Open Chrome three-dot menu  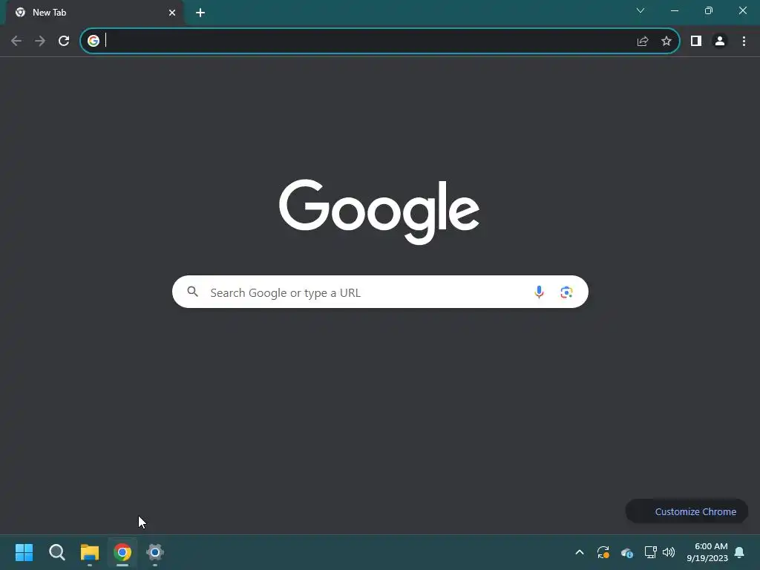pyautogui.click(x=744, y=42)
